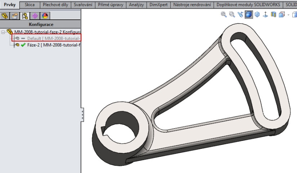Image resolution: width=297 pixels, height=173 pixels.
Task: Open the Přímé úpravy tab
Action: 110,5
